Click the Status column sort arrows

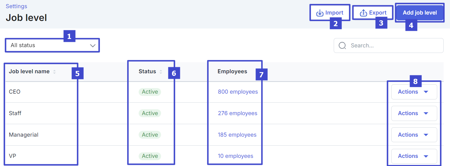161,72
